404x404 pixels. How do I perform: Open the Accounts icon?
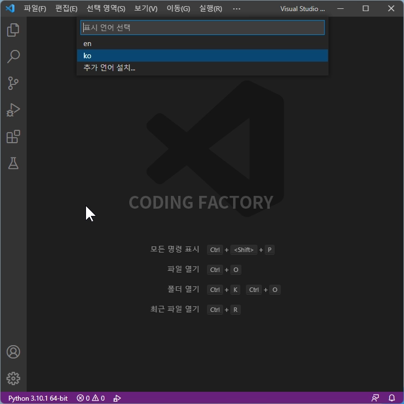[13, 352]
